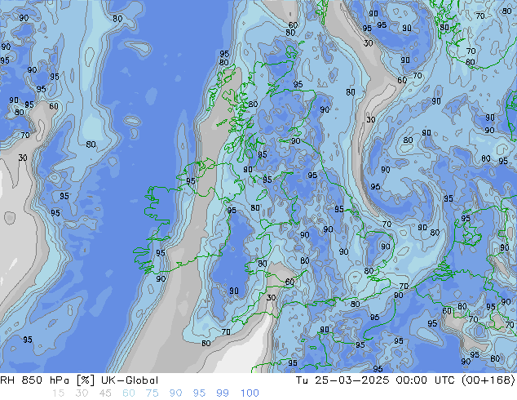
Task: Select the legend value 75
Action: 152,393
